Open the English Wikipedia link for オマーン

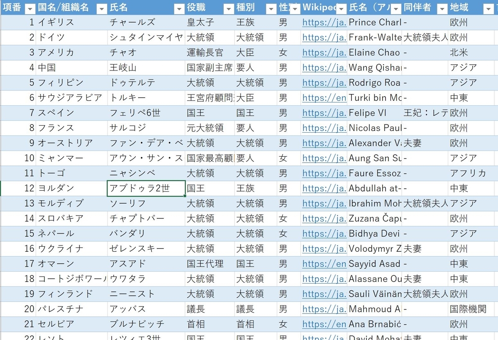coord(325,264)
